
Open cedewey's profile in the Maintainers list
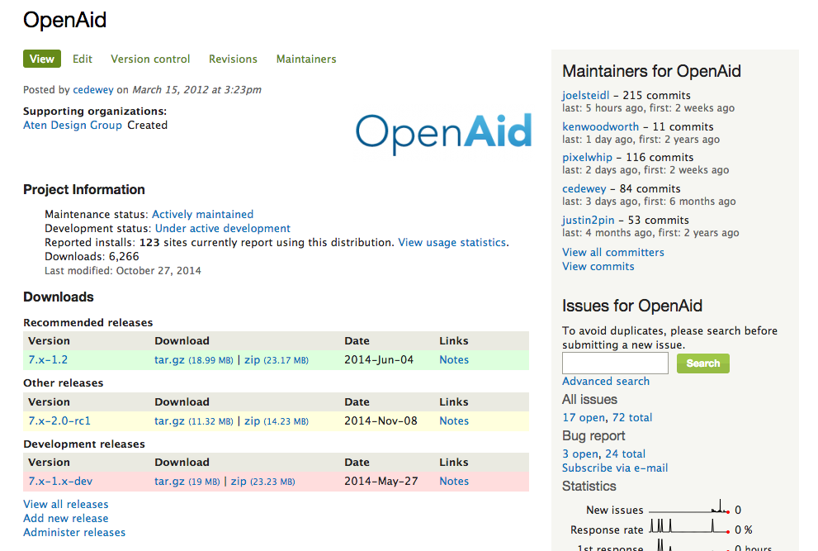(584, 189)
